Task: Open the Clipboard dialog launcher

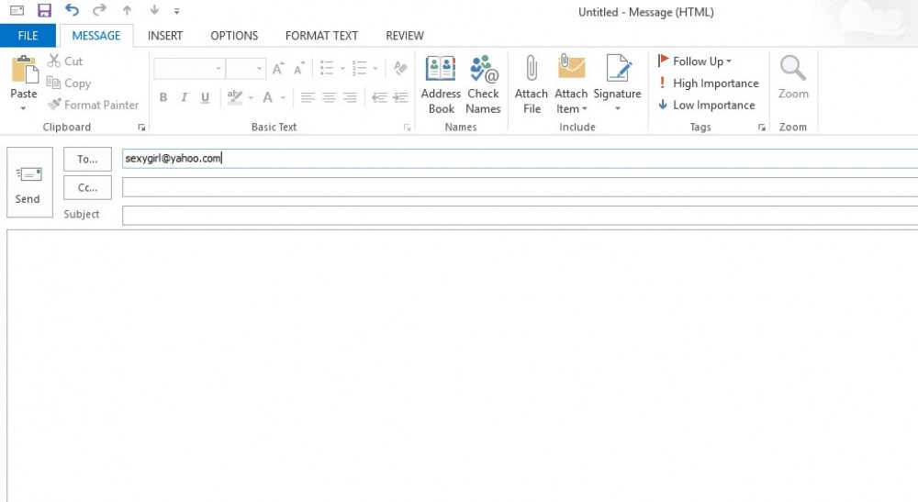Action: tap(141, 127)
